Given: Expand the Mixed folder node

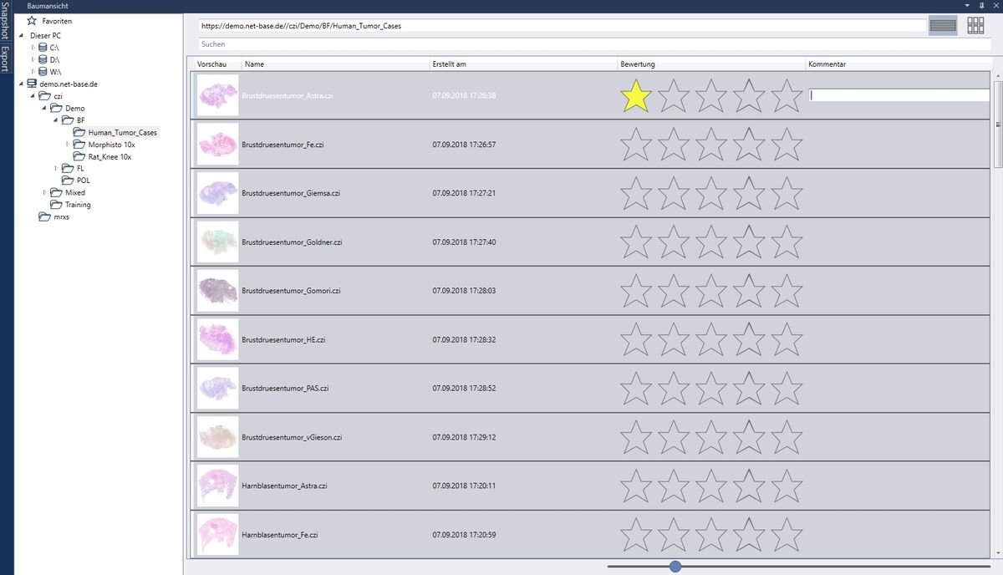Looking at the screenshot, I should (x=45, y=192).
